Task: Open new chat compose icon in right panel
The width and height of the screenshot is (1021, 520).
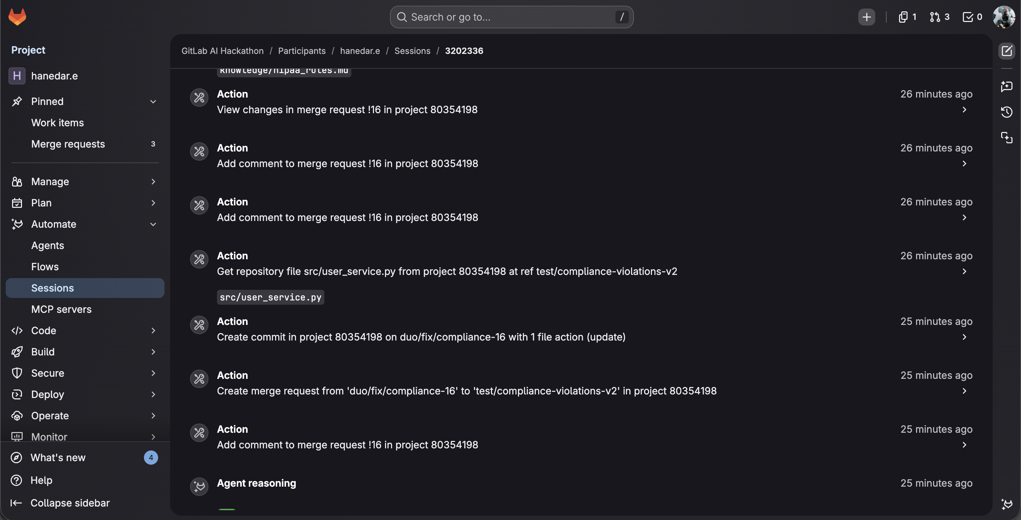Action: (1006, 51)
